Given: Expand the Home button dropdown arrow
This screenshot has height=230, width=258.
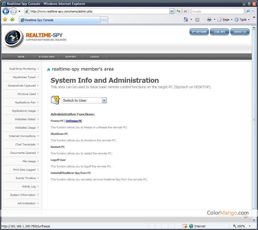Looking at the screenshot, I should coord(191,20).
